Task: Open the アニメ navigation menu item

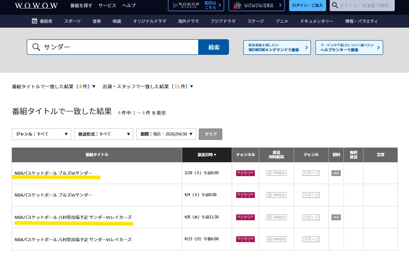Action: click(282, 21)
